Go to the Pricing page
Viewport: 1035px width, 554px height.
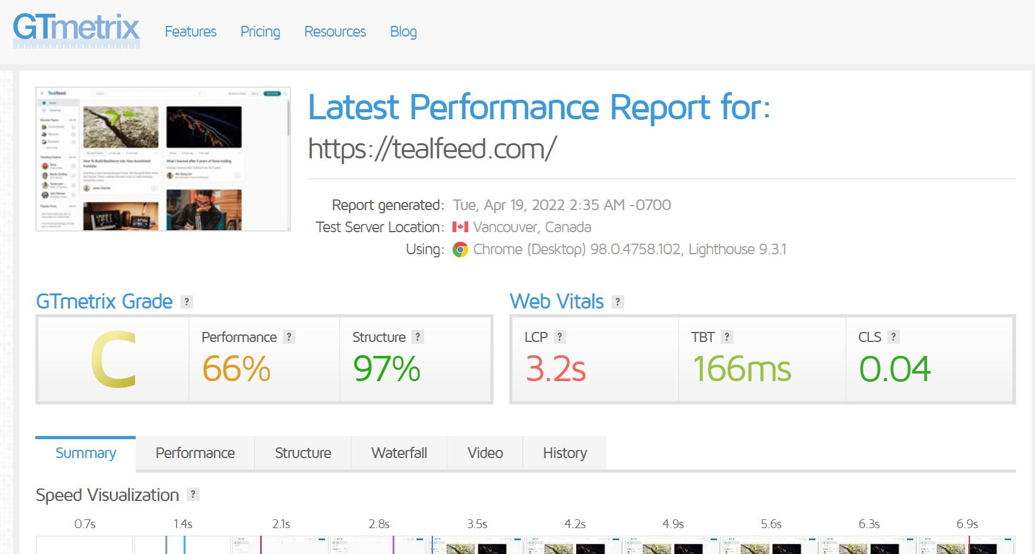260,32
